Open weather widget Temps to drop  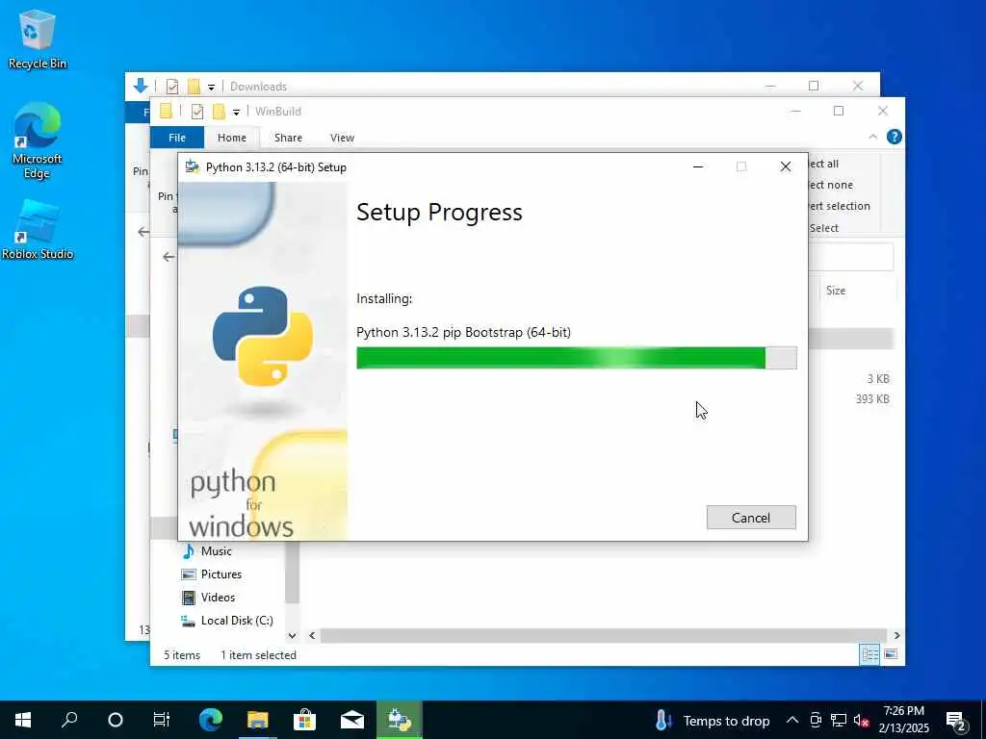click(712, 720)
